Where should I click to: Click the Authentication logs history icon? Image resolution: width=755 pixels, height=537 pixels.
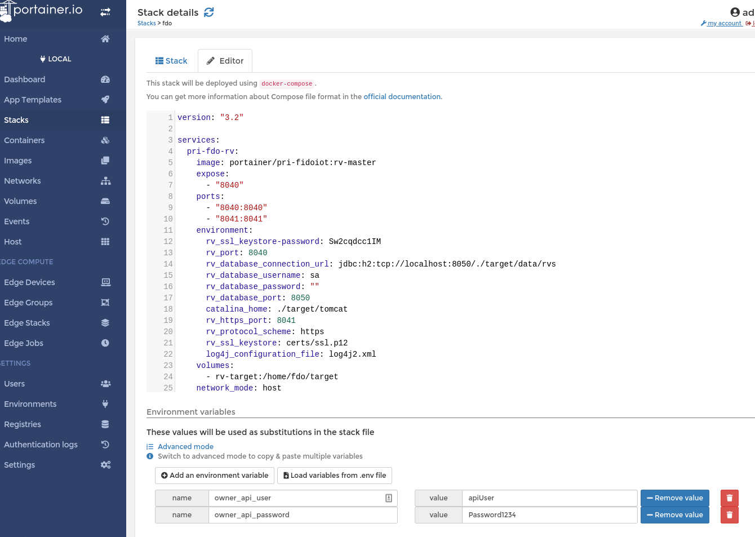[105, 445]
